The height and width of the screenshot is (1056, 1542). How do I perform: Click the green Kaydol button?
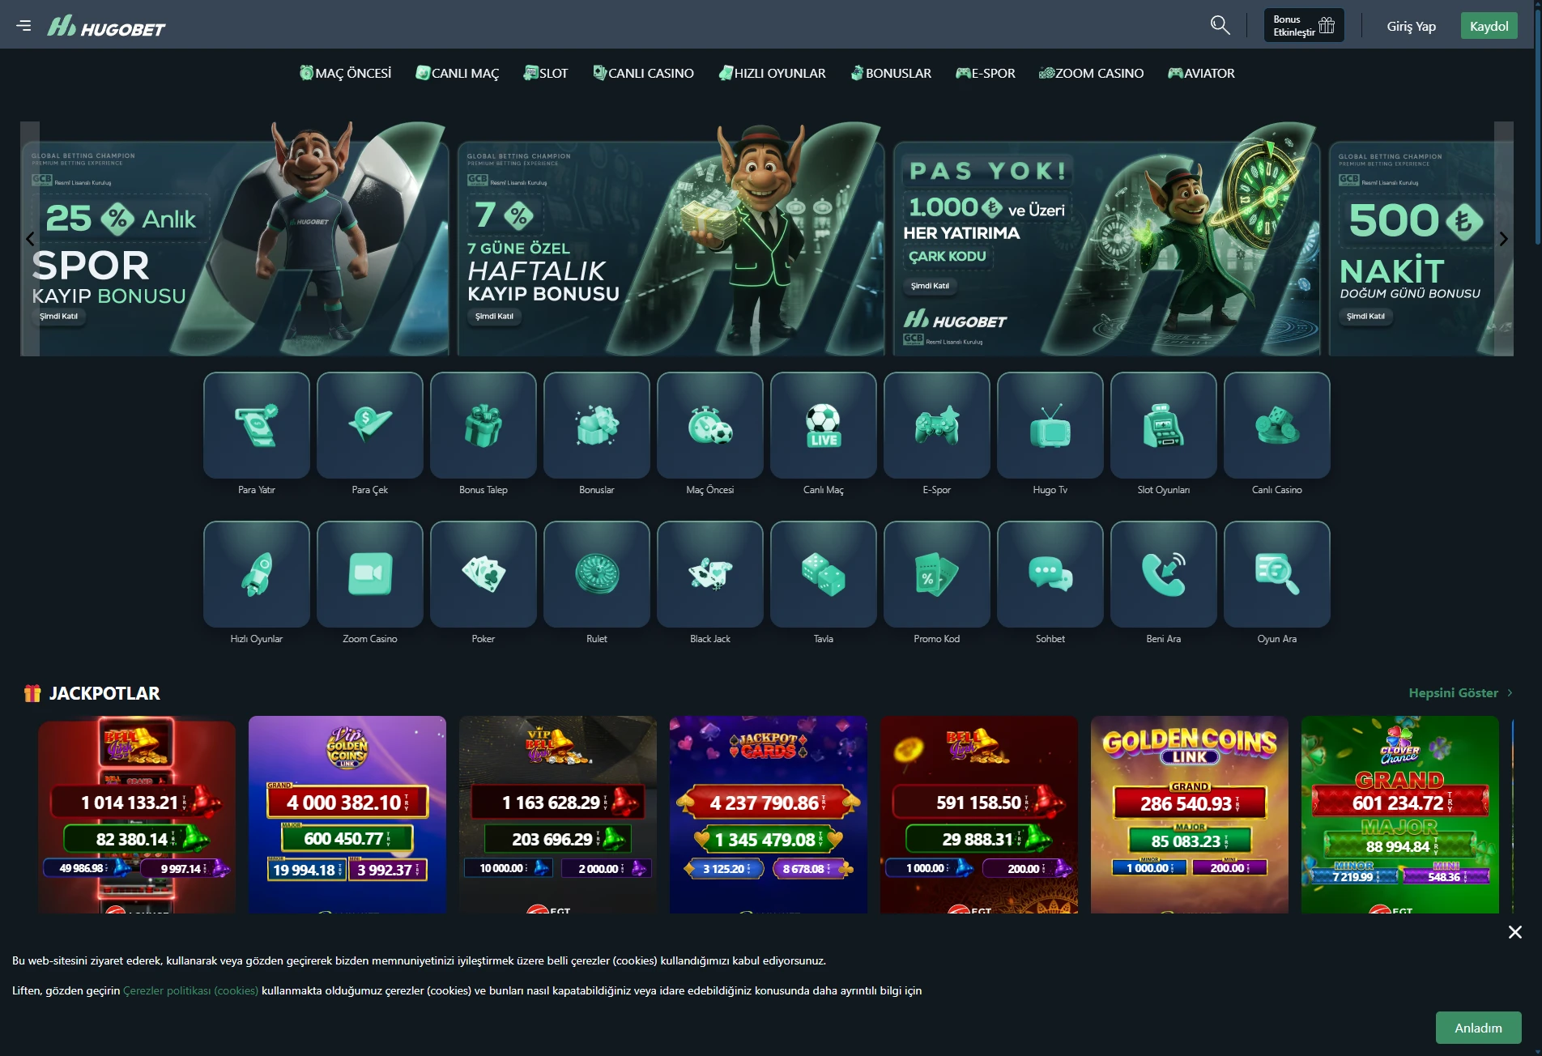coord(1489,26)
